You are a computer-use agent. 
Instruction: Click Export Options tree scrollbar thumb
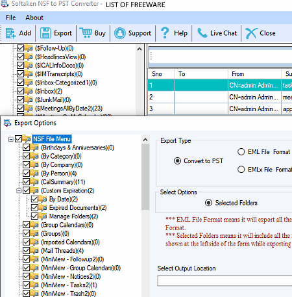(x=145, y=177)
